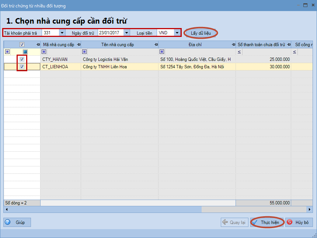This screenshot has width=317, height=238.
Task: Click the pin icon in Mã nhà cung cấp header
Action: (79, 45)
